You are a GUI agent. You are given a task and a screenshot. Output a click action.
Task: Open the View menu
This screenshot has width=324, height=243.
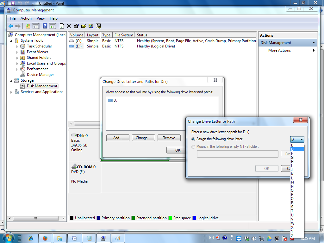click(x=40, y=18)
